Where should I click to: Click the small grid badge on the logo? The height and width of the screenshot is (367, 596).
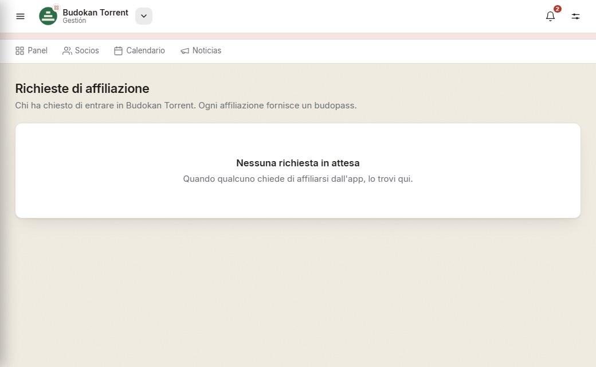coord(56,7)
